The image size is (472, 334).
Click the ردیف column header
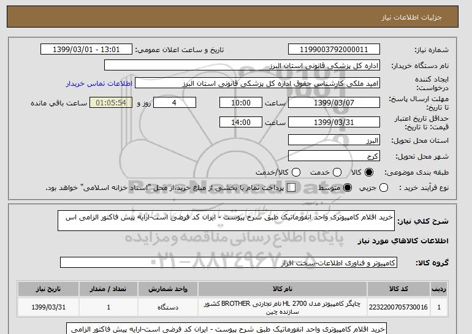pyautogui.click(x=439, y=289)
